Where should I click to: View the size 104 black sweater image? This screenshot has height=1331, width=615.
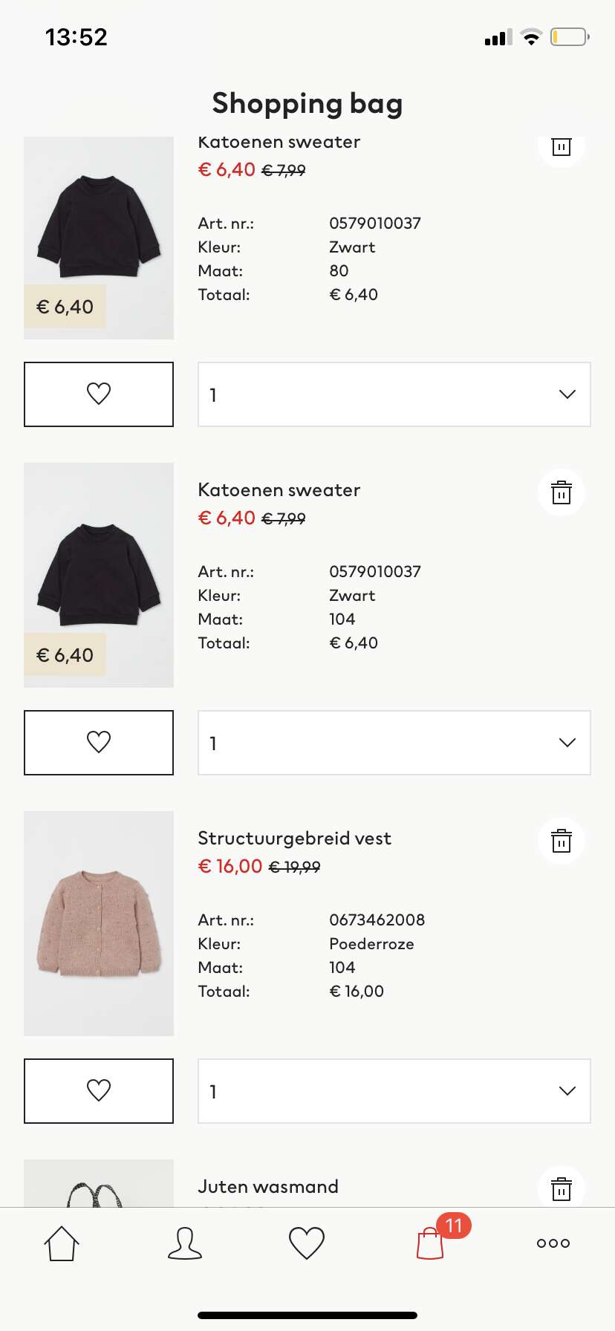(99, 575)
